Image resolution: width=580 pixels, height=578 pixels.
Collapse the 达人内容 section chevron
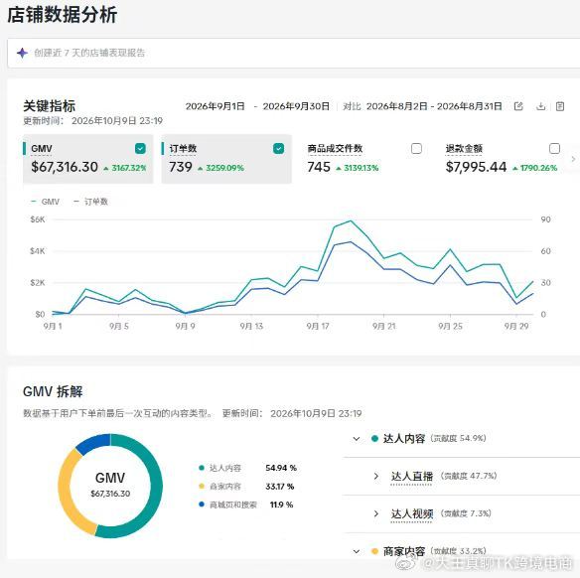click(357, 439)
